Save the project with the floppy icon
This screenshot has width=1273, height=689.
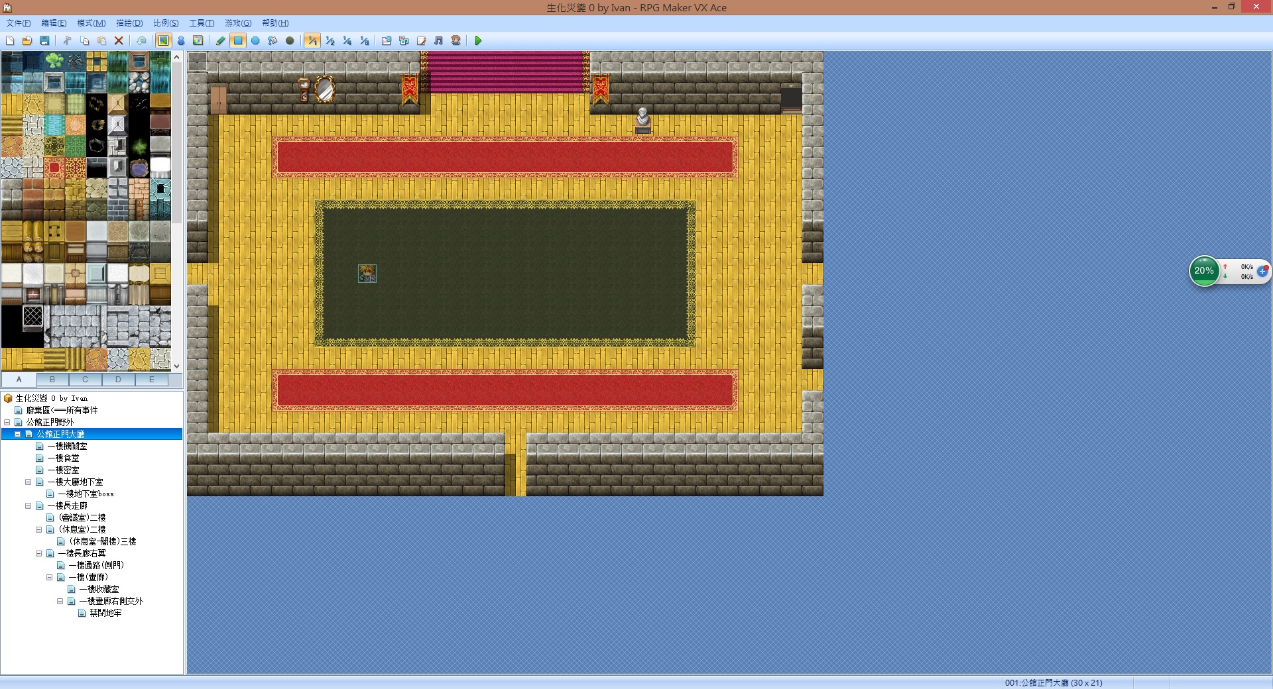point(44,40)
